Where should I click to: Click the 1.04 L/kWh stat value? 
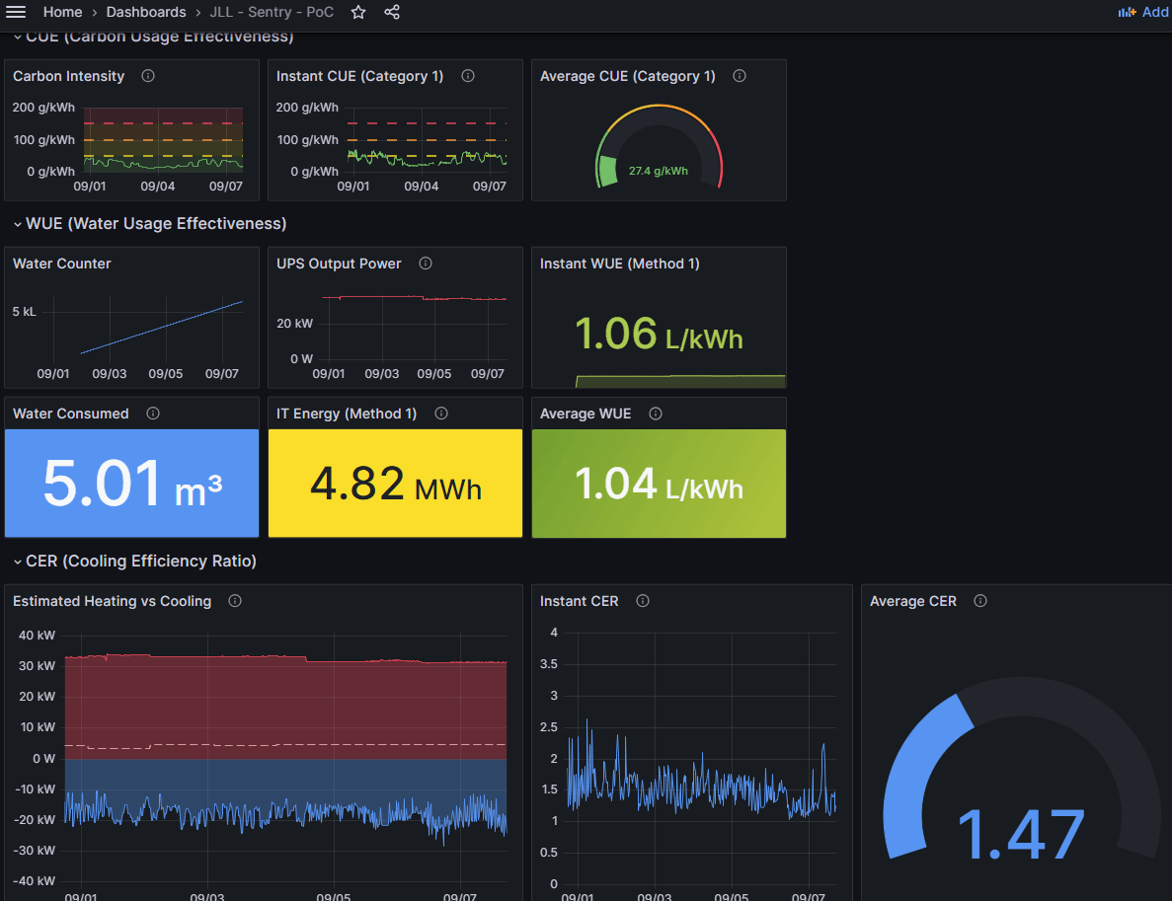pyautogui.click(x=659, y=484)
